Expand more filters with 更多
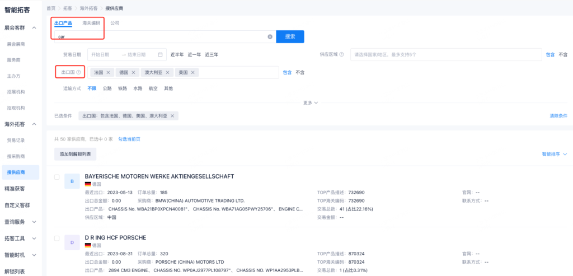 [311, 103]
